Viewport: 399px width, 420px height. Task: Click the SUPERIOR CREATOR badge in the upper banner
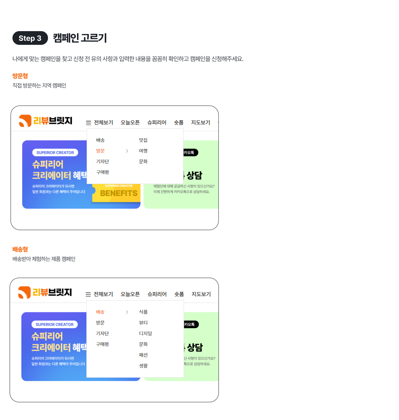[x=55, y=153]
